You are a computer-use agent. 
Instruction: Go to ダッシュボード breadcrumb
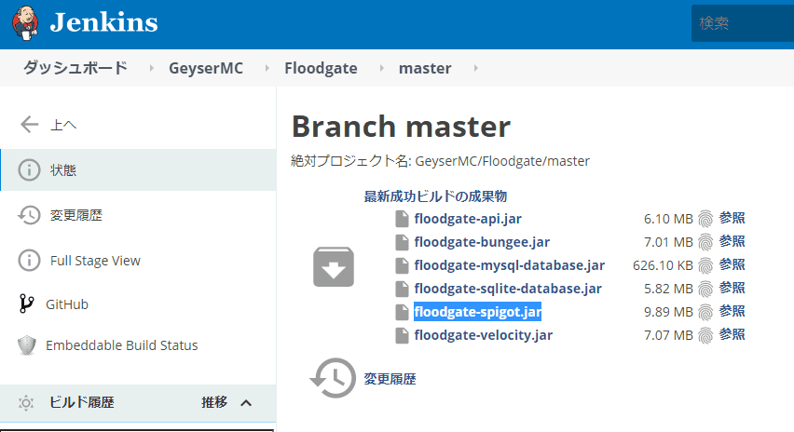[x=75, y=68]
